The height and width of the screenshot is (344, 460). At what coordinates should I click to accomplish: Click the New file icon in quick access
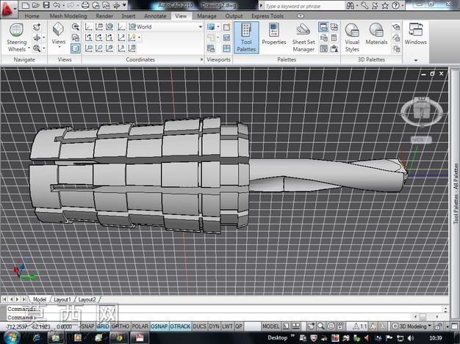pos(26,5)
